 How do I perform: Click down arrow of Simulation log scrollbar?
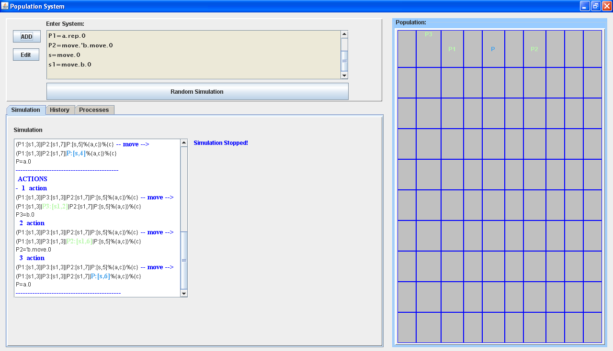184,294
